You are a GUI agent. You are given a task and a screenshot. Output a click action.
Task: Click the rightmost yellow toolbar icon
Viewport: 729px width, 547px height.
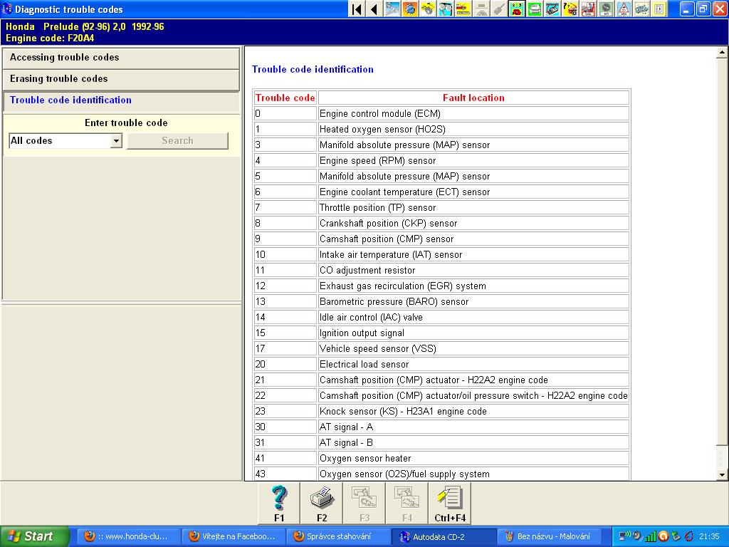[660, 9]
